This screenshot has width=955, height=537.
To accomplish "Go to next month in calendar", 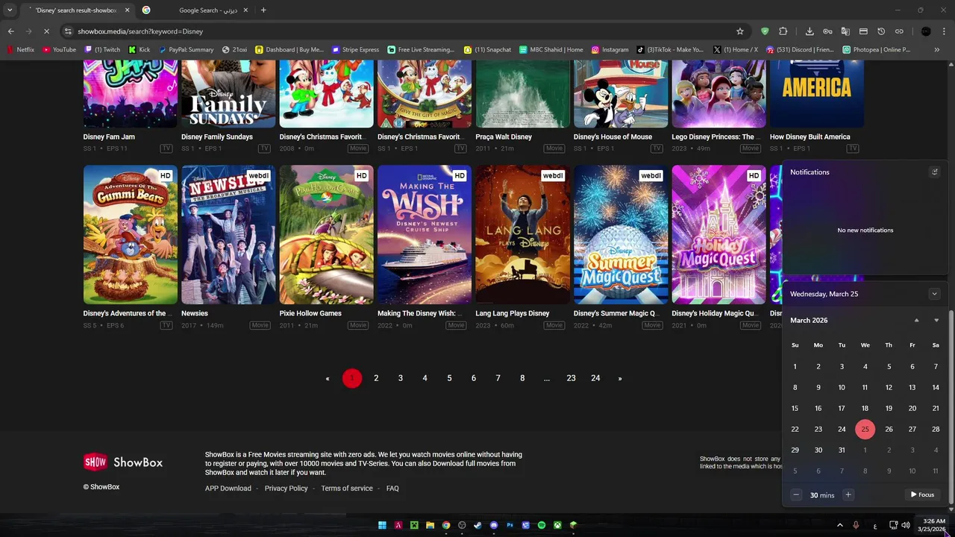I will 936,320.
